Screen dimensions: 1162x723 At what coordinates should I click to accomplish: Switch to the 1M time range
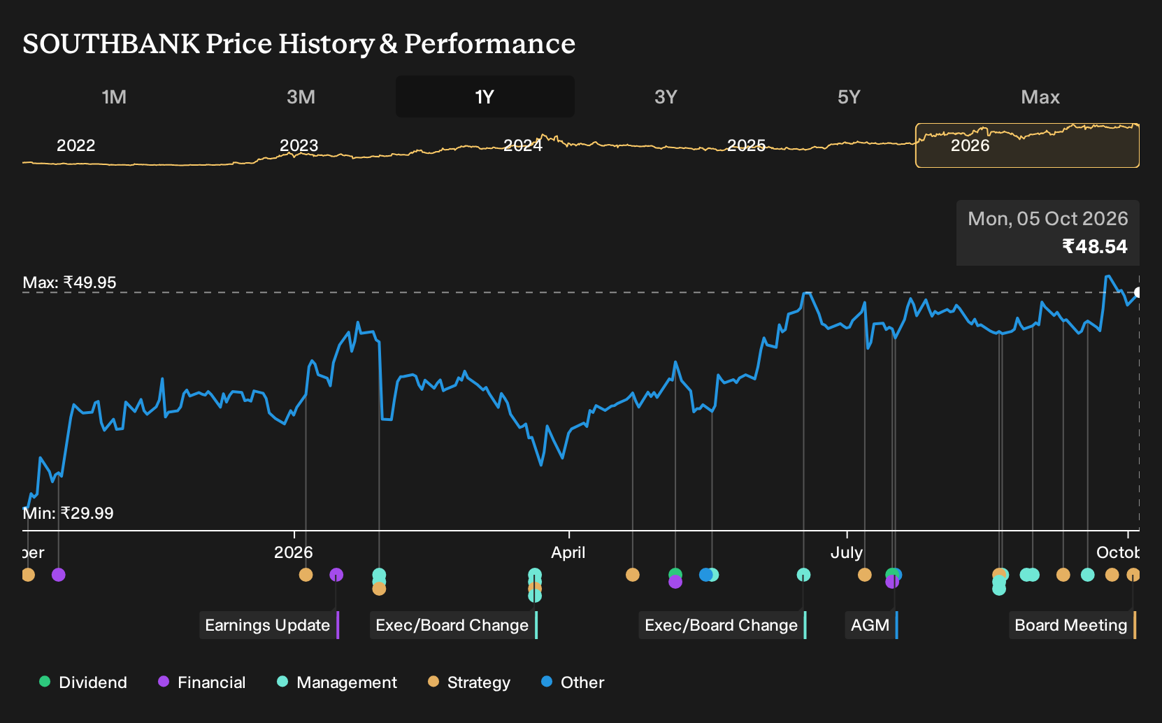[x=114, y=97]
